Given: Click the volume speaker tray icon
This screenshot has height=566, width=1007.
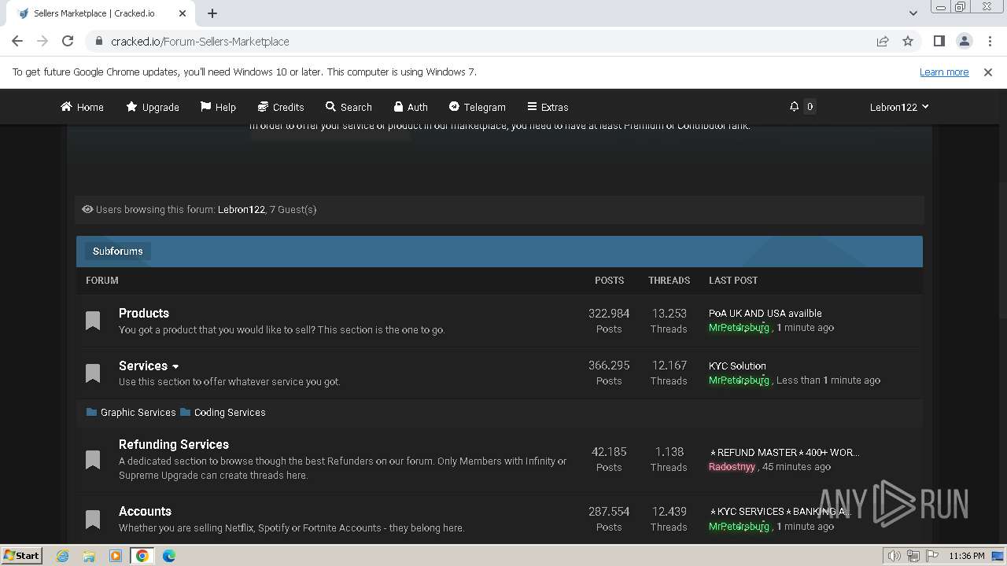Looking at the screenshot, I should pyautogui.click(x=894, y=556).
